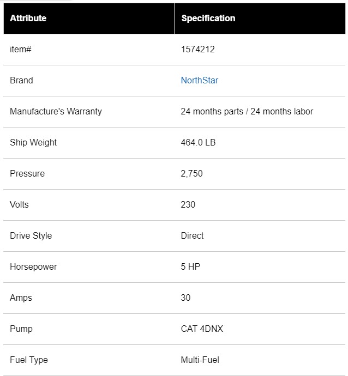The image size is (348, 376).
Task: Click the 24 months parts warranty text
Action: point(247,112)
